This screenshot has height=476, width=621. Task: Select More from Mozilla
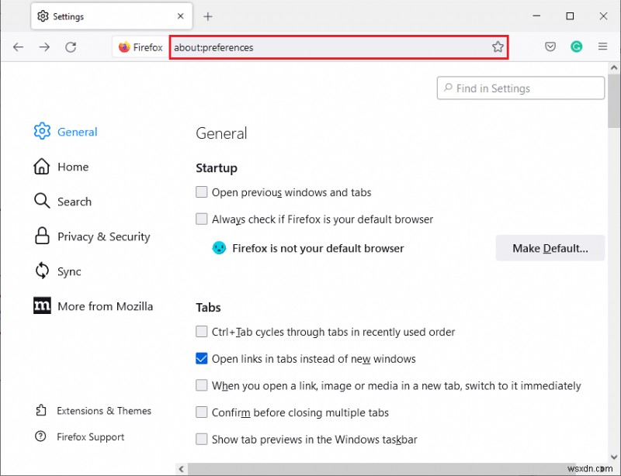[105, 305]
